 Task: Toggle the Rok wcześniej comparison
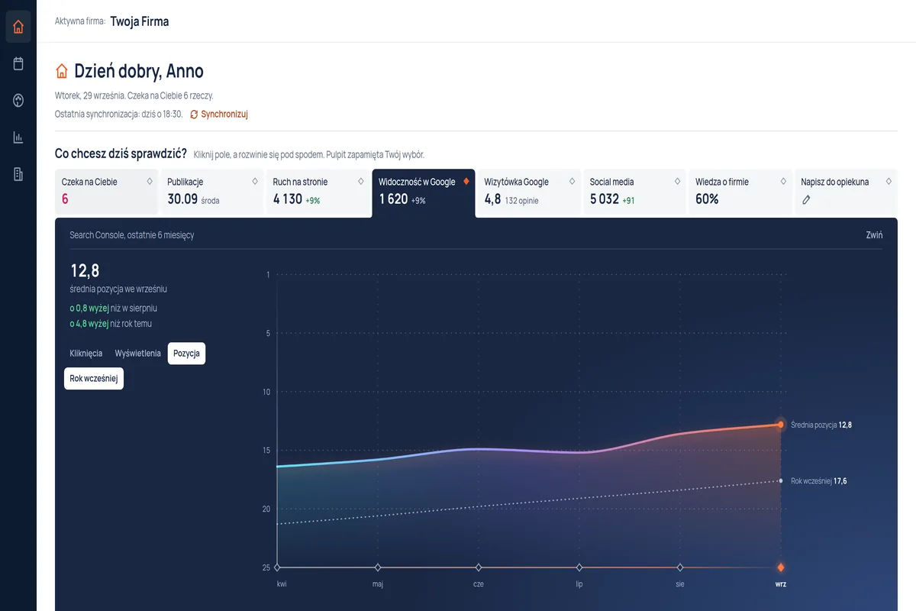[x=94, y=378]
